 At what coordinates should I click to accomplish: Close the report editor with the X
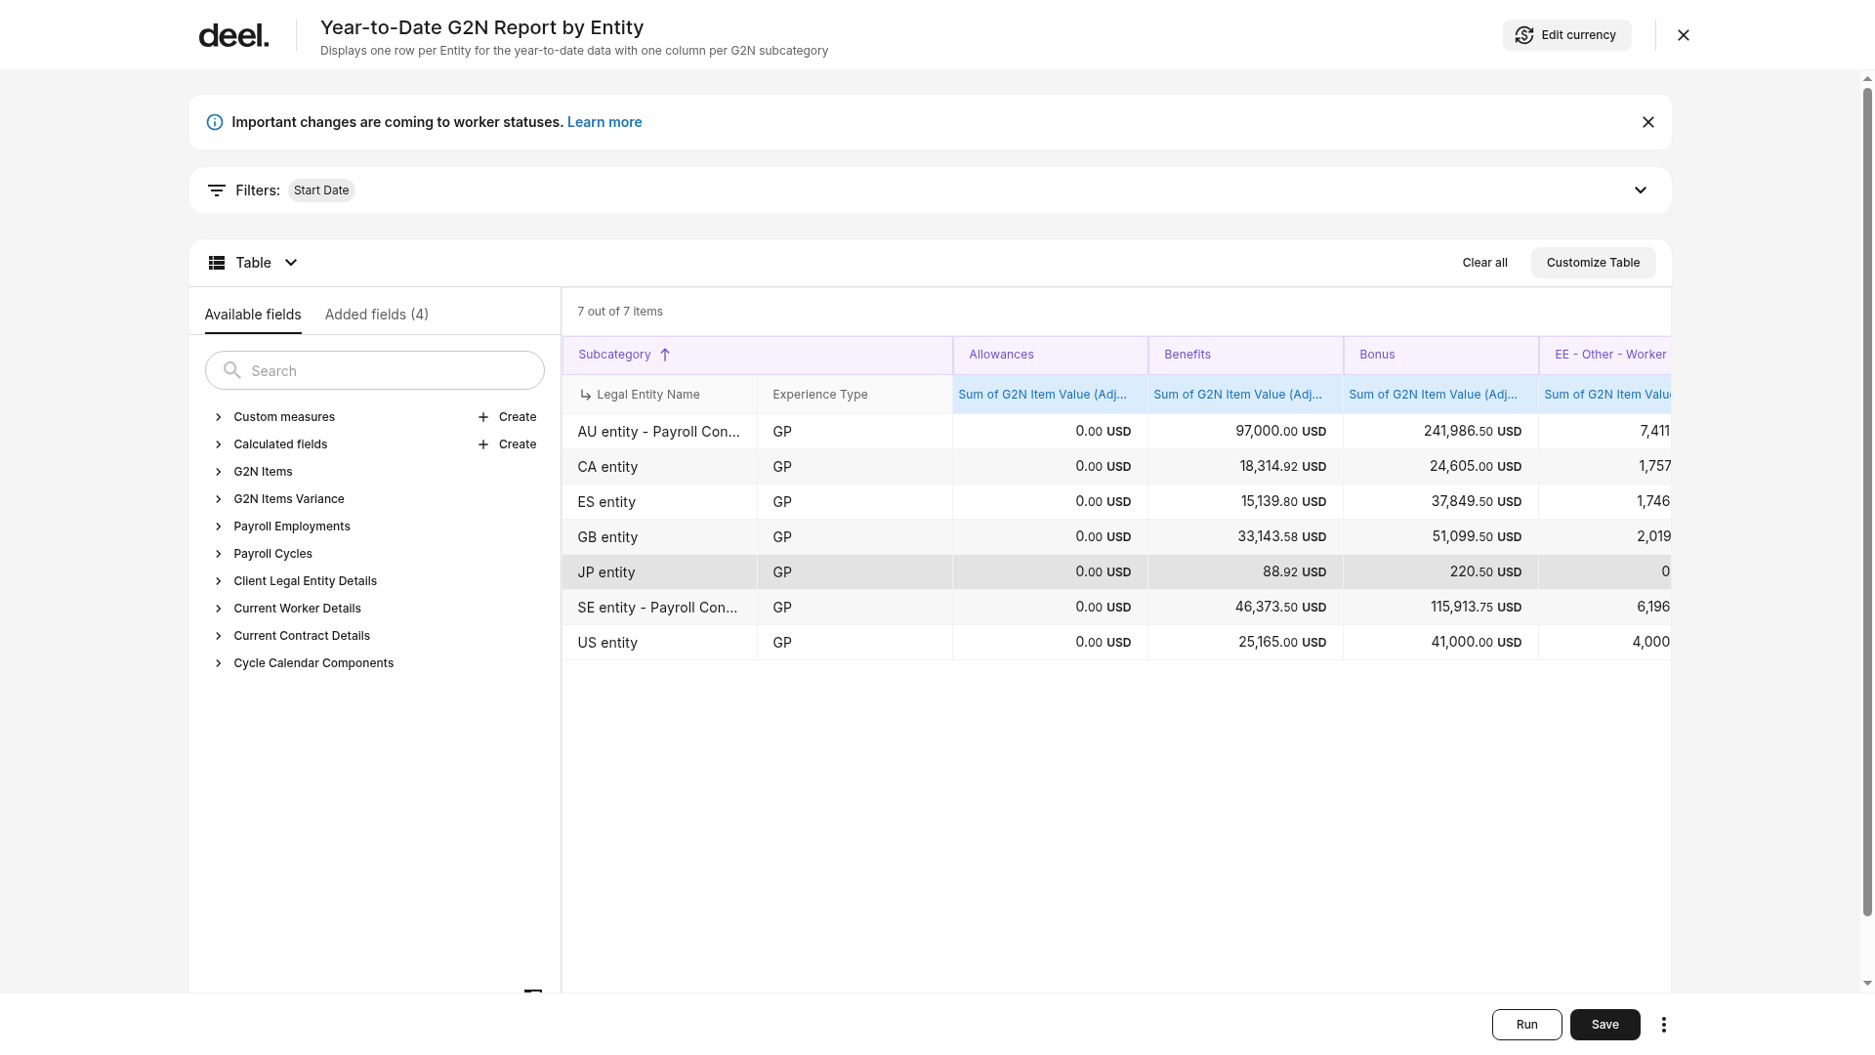click(x=1684, y=35)
